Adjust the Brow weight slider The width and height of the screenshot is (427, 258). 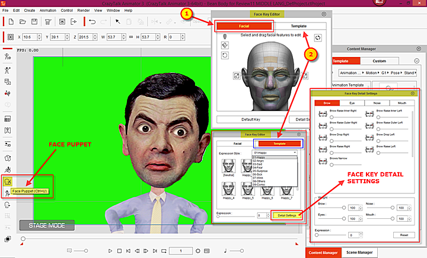(x=344, y=208)
